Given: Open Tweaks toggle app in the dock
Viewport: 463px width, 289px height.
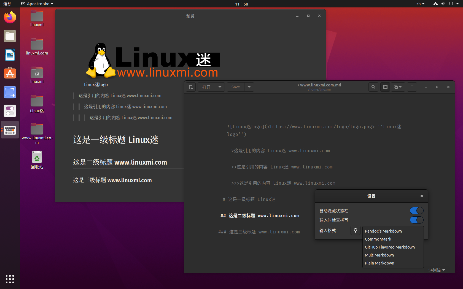Looking at the screenshot, I should (x=10, y=111).
